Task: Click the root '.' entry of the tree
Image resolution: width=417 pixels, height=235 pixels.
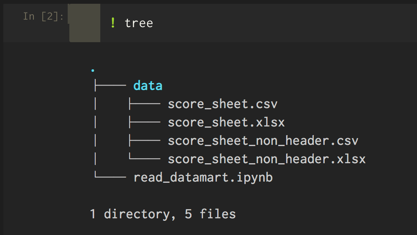Action: pyautogui.click(x=92, y=71)
